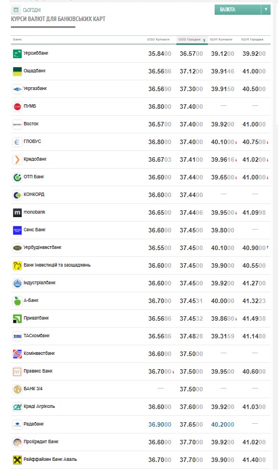This screenshot has height=470, width=278.
Task: Click the Укрсиббанк bank logo icon
Action: point(18,54)
